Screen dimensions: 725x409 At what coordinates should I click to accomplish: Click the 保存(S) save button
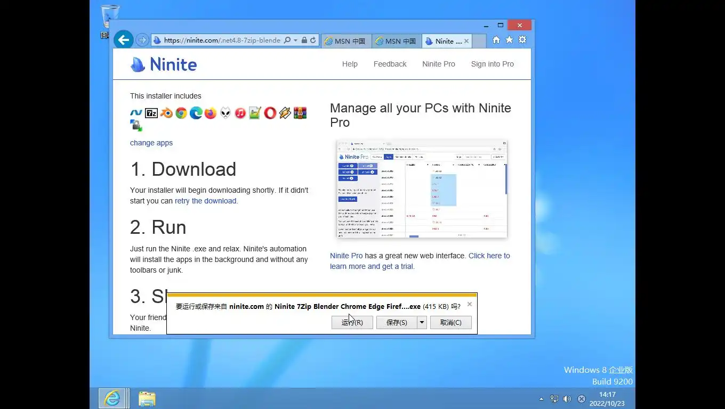(397, 322)
